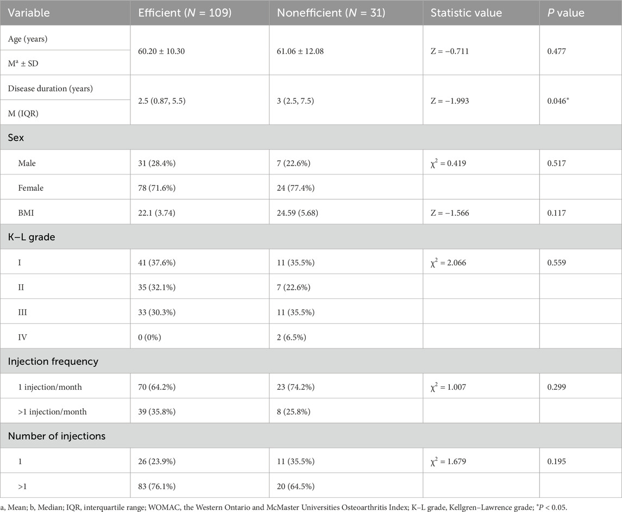
Task: Select the Nonefficient (N = 31) header
Action: coord(331,13)
